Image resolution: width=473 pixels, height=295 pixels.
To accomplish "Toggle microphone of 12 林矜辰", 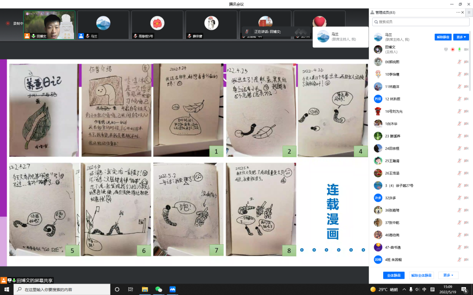I will tap(459, 99).
